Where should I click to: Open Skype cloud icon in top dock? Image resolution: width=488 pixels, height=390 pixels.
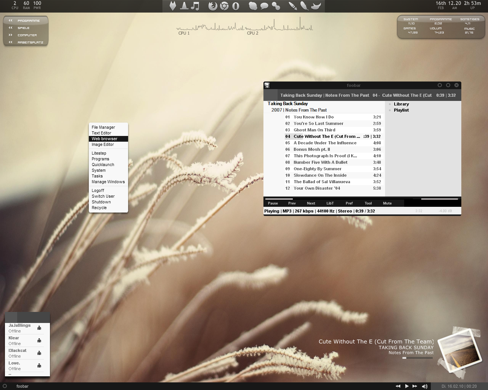click(253, 6)
